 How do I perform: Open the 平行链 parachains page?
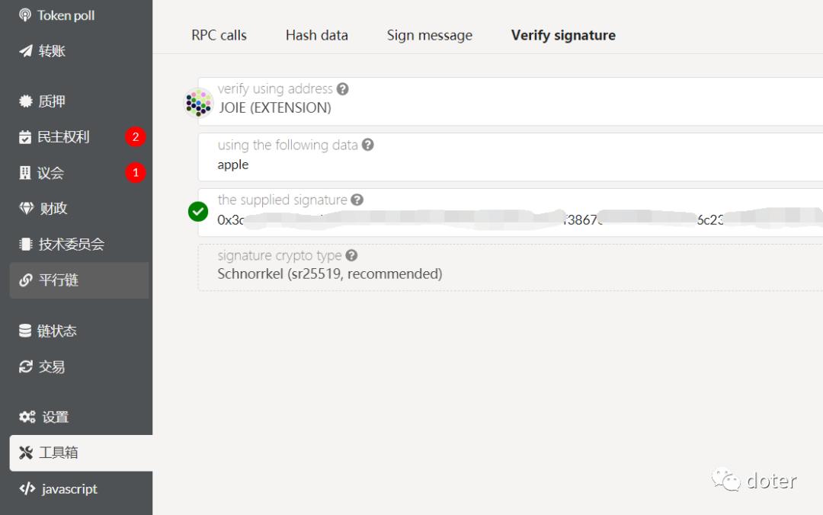point(59,280)
